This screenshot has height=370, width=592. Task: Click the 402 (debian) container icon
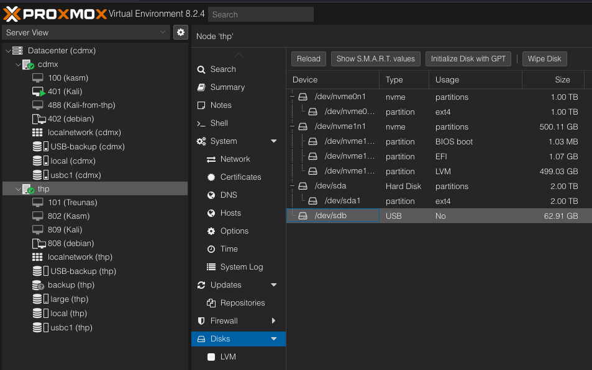pos(38,119)
